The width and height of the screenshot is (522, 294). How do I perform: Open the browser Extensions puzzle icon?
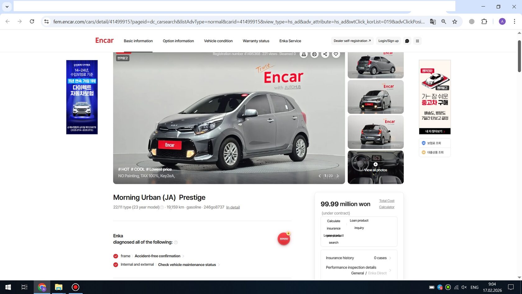pos(484,21)
